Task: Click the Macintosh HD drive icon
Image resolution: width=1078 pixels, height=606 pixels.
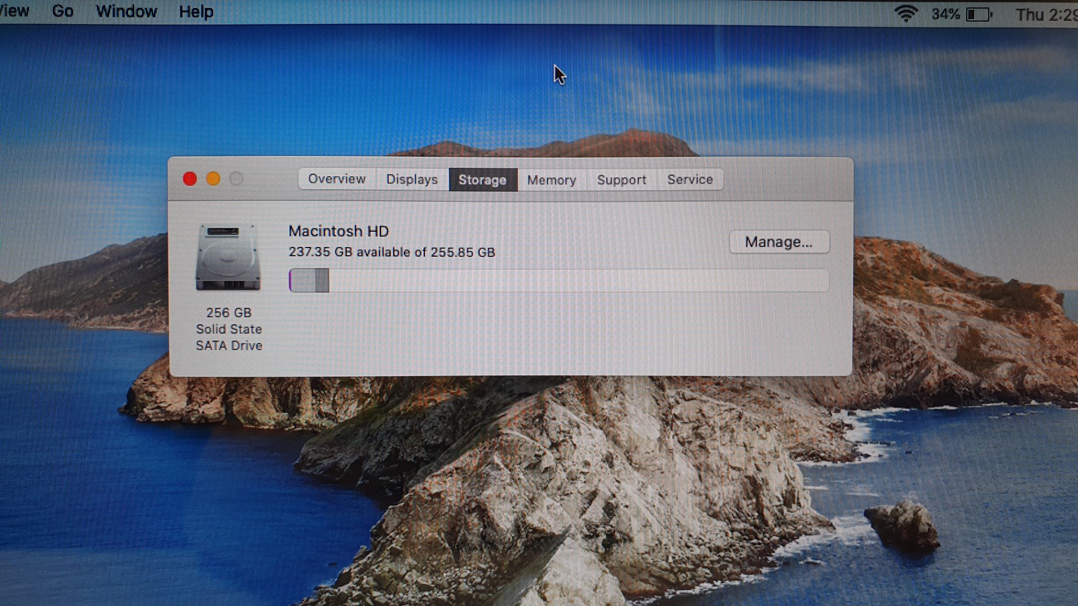Action: [x=228, y=258]
